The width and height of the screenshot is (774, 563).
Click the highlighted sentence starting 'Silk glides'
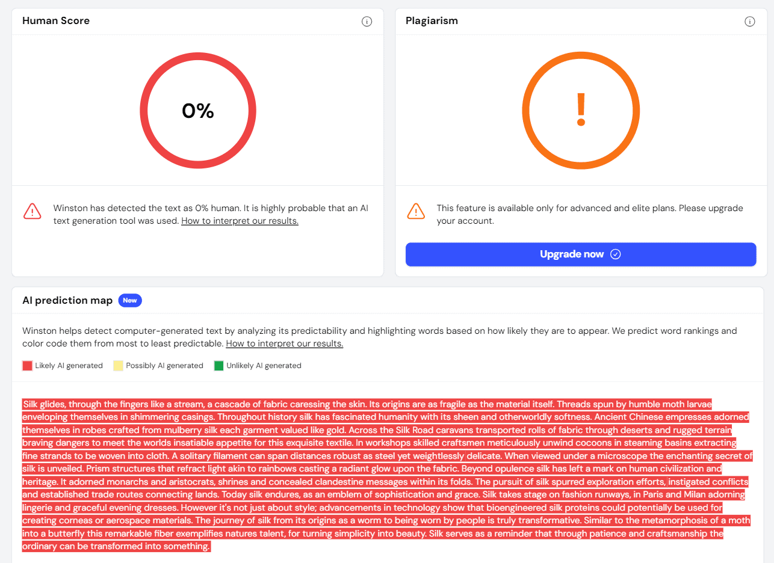194,404
